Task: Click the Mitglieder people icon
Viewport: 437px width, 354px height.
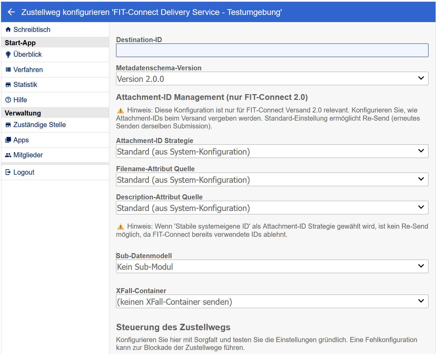Action: (x=8, y=155)
